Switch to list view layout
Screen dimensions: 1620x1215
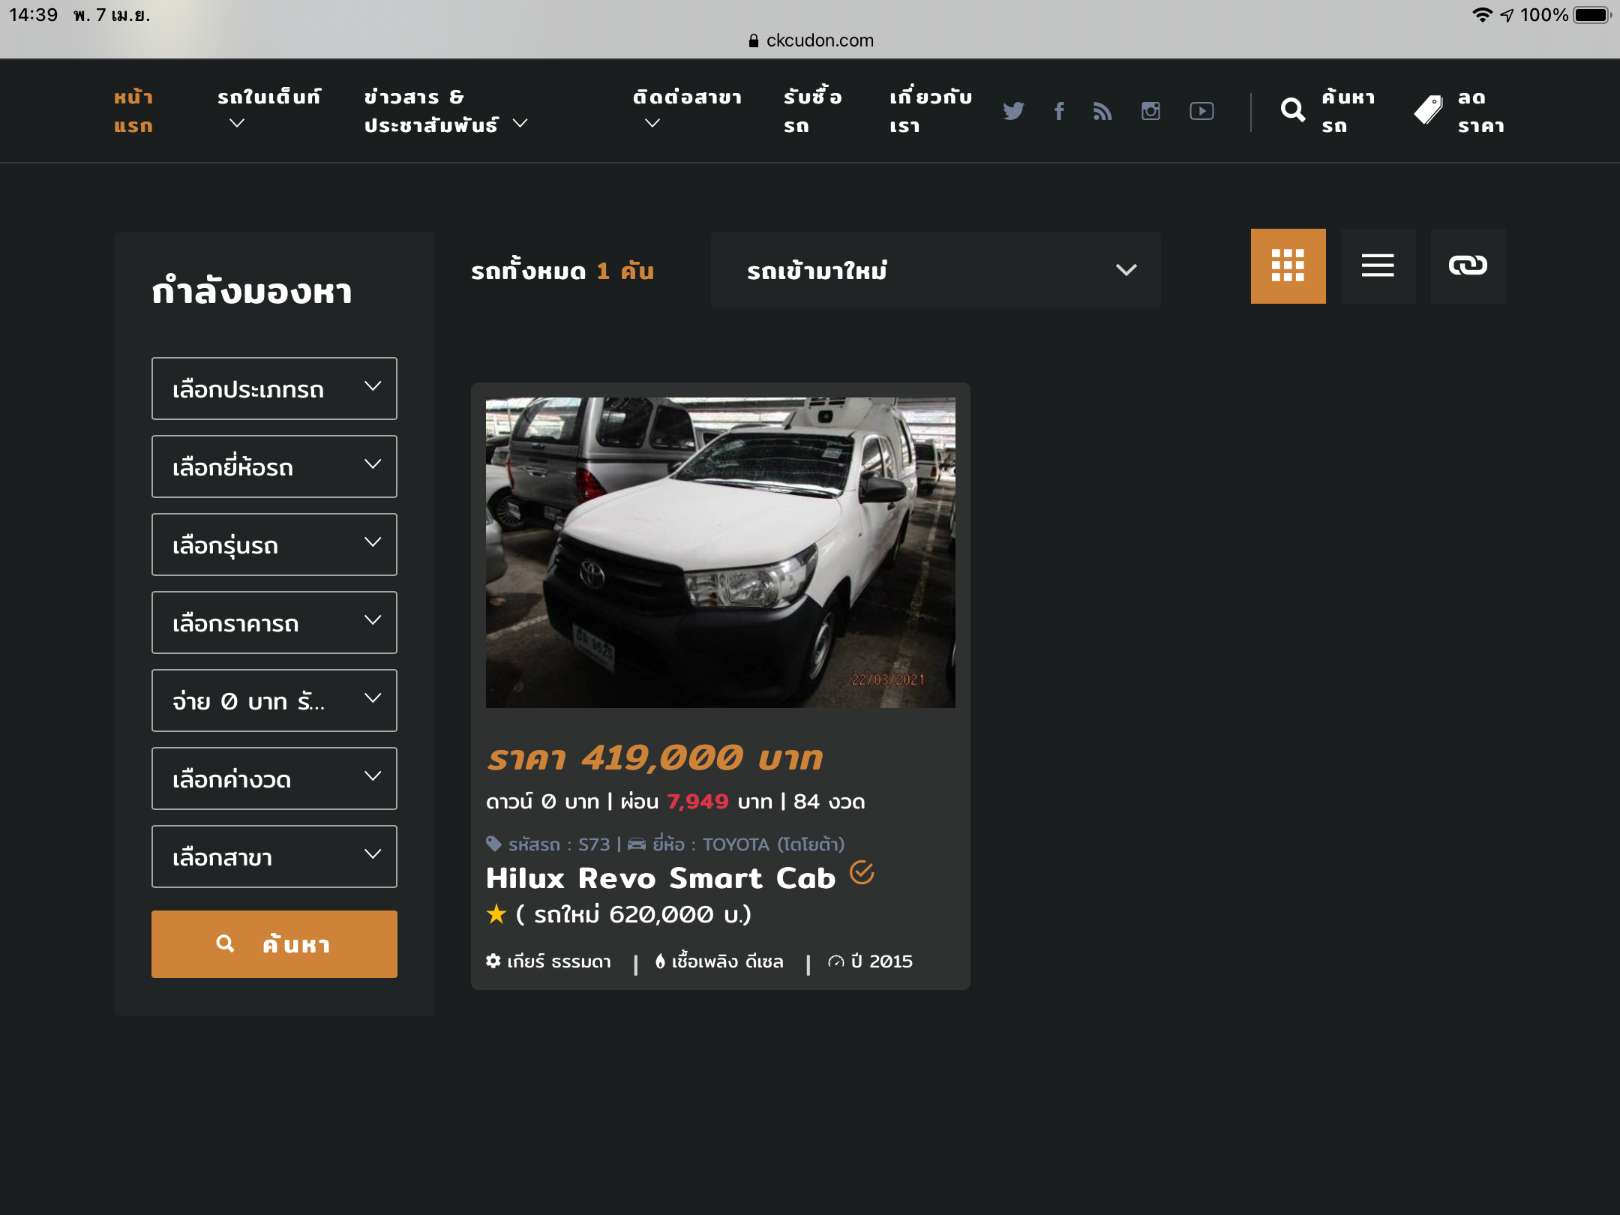tap(1378, 265)
